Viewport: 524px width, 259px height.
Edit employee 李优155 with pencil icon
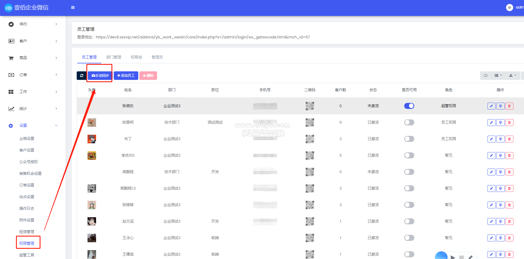point(491,156)
